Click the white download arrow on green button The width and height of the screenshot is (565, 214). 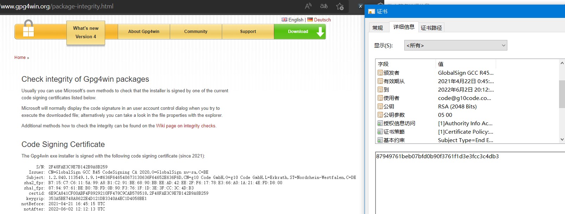coord(320,32)
